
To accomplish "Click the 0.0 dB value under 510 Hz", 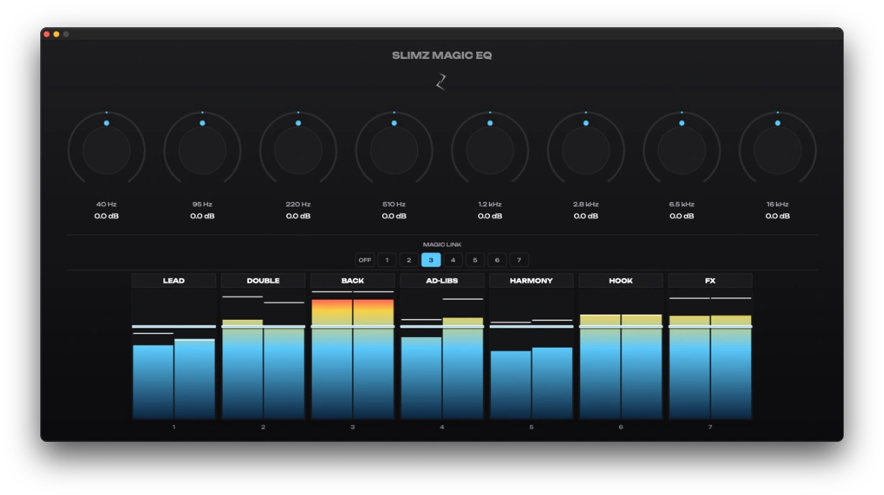I will (394, 216).
